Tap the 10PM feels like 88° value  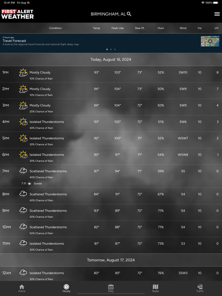tap(118, 227)
